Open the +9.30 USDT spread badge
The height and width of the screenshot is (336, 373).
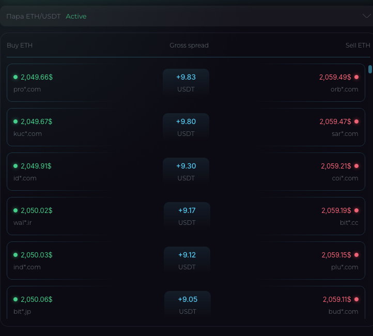tap(186, 172)
